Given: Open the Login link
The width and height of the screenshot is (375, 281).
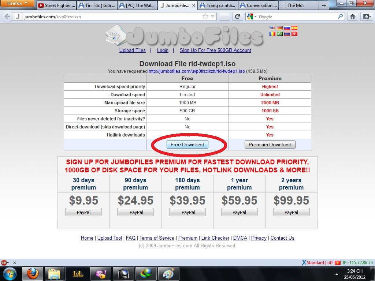Looking at the screenshot, I should click(x=163, y=50).
